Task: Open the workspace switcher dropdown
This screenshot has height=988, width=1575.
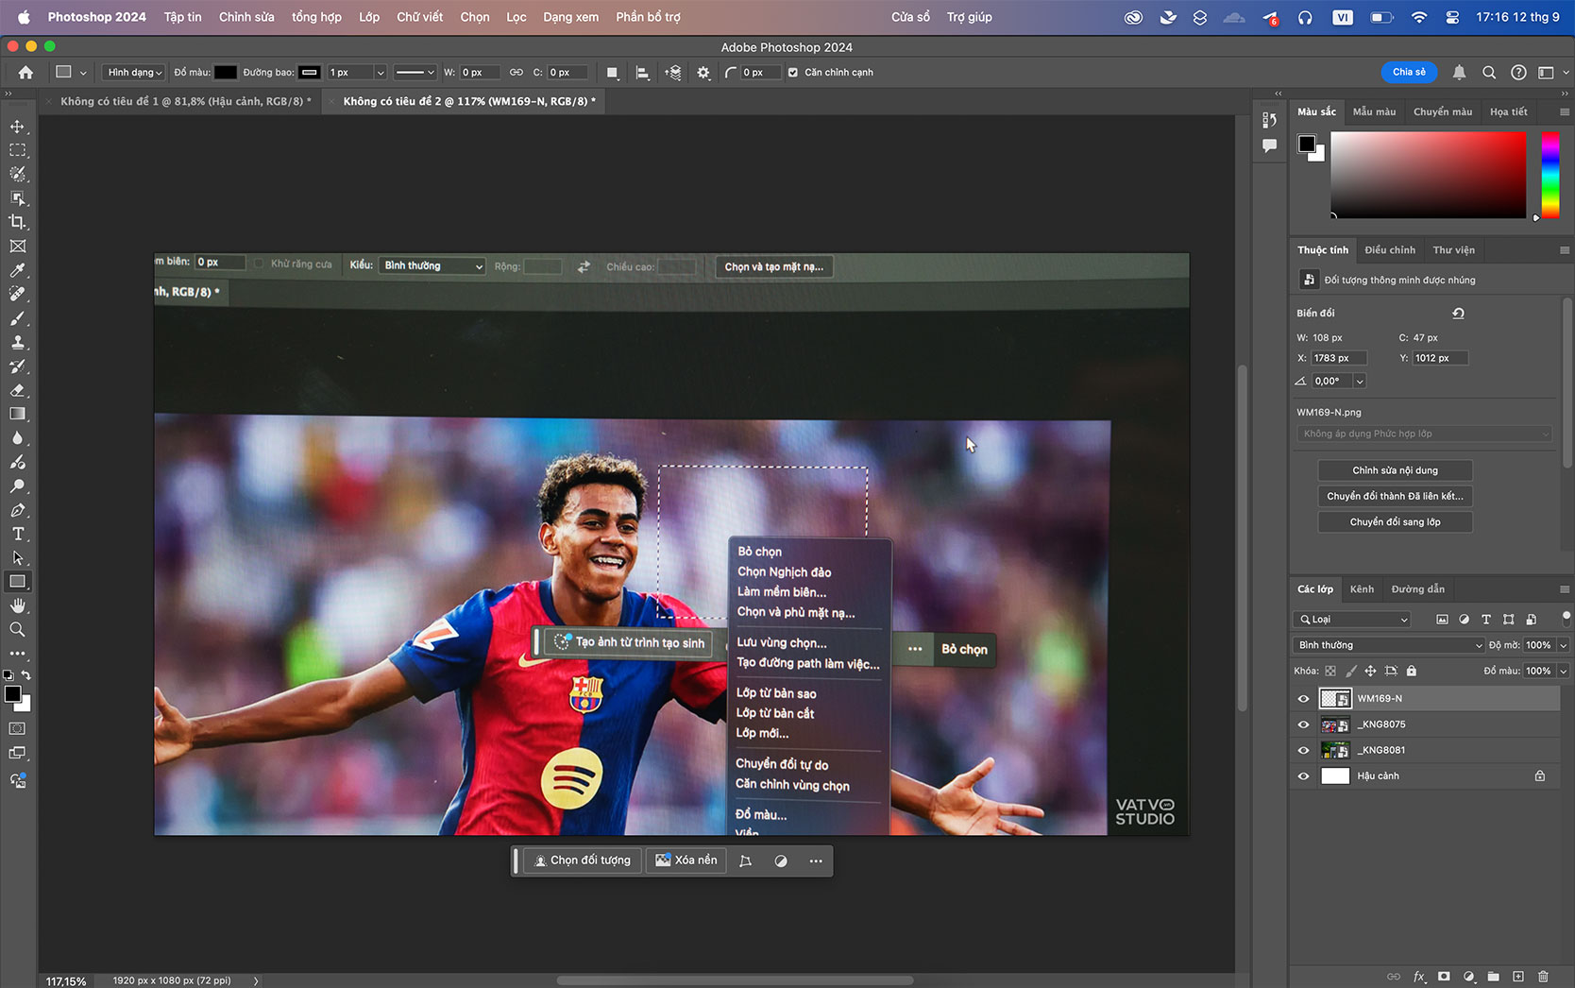Action: pyautogui.click(x=1552, y=73)
